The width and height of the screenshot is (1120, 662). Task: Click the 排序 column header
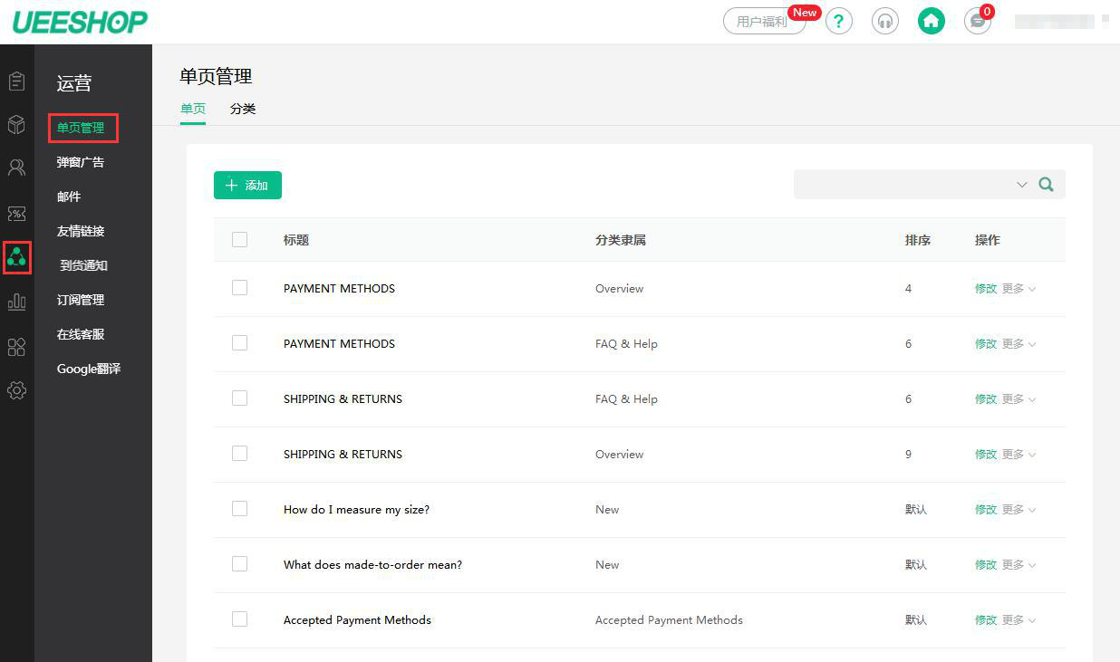click(918, 240)
